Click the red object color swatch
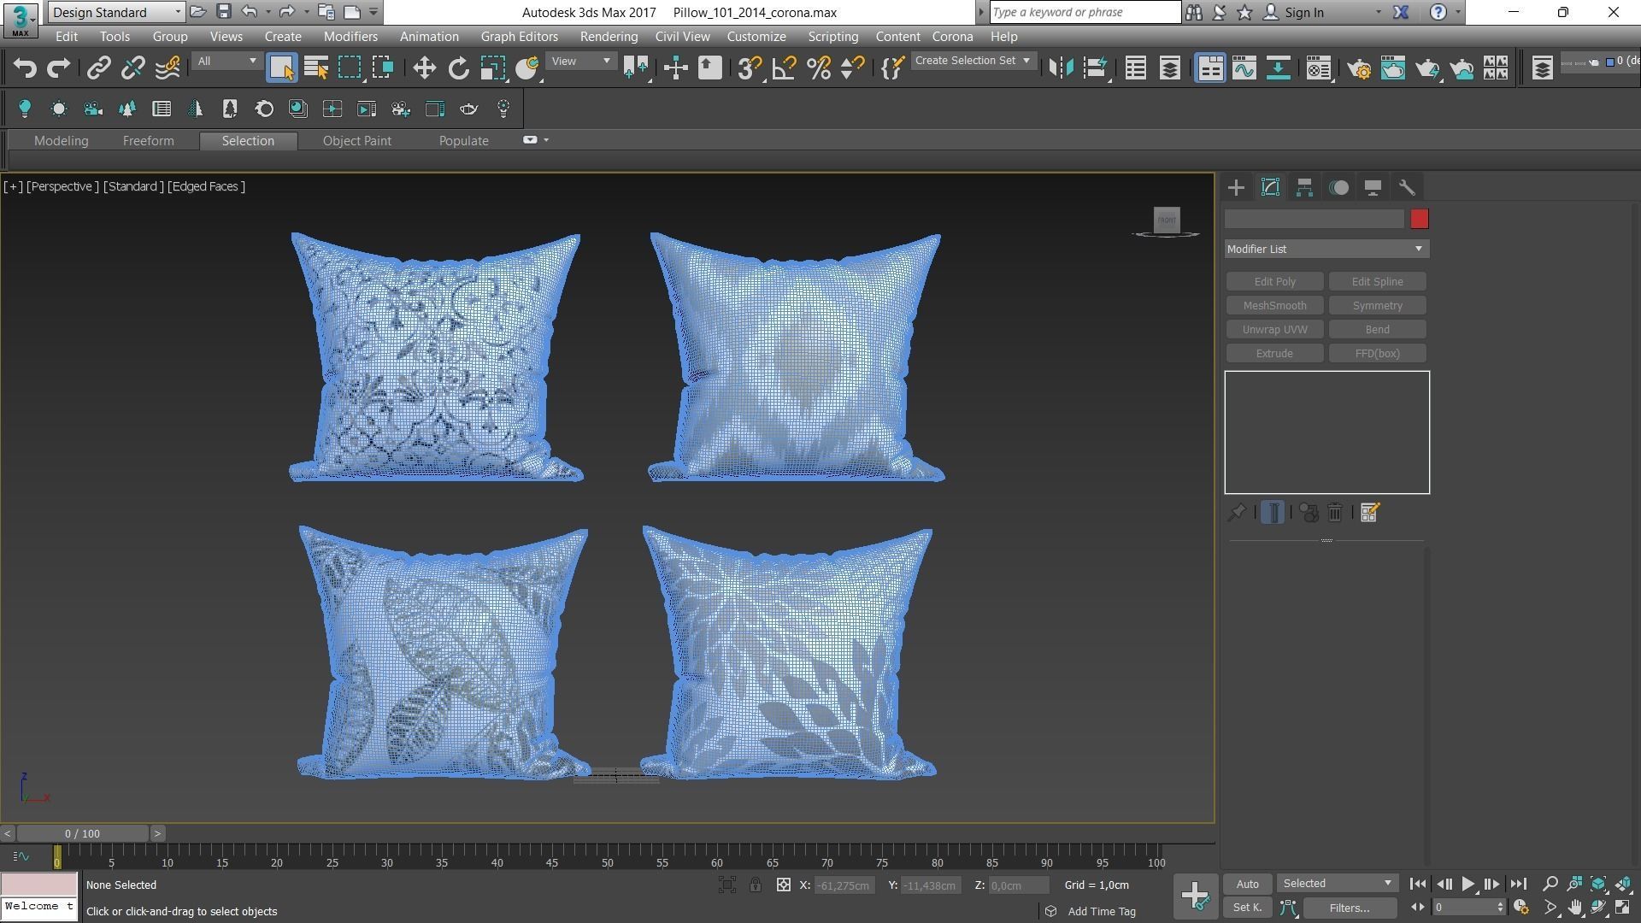 pyautogui.click(x=1419, y=220)
